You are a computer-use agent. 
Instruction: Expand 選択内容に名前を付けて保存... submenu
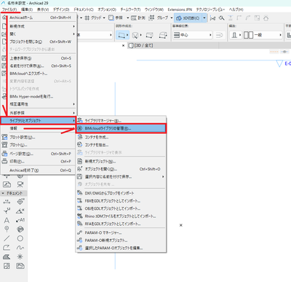pyautogui.click(x=121, y=177)
